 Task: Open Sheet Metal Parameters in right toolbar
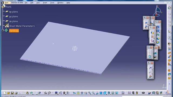169,44
